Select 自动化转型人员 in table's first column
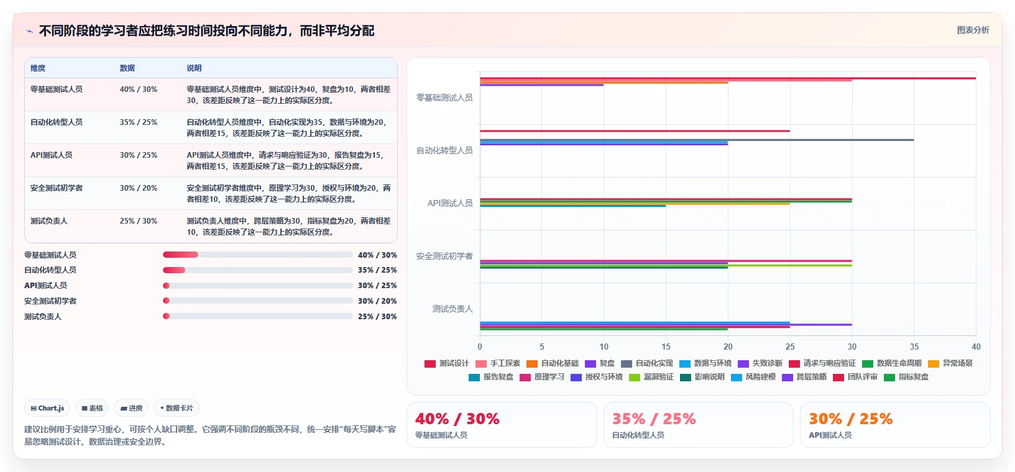Viewport: 1015px width, 472px height. (57, 122)
